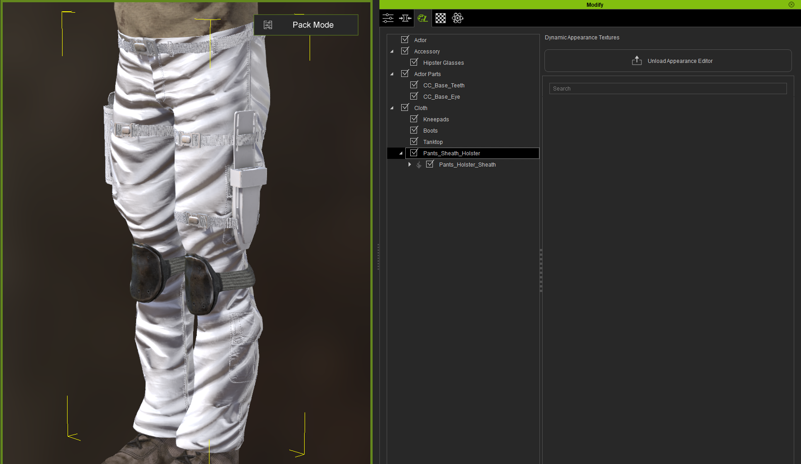Open the Modify parameters sliders tab

388,18
